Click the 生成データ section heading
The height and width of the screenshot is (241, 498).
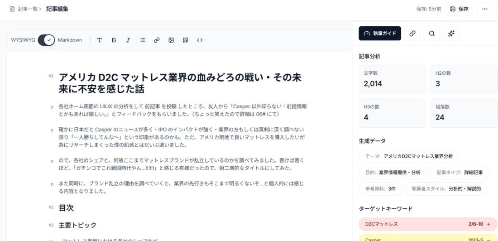[372, 140]
